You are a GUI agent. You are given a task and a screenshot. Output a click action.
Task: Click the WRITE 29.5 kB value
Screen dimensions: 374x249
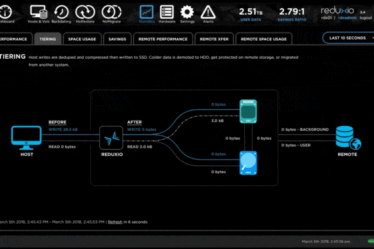tap(63, 130)
